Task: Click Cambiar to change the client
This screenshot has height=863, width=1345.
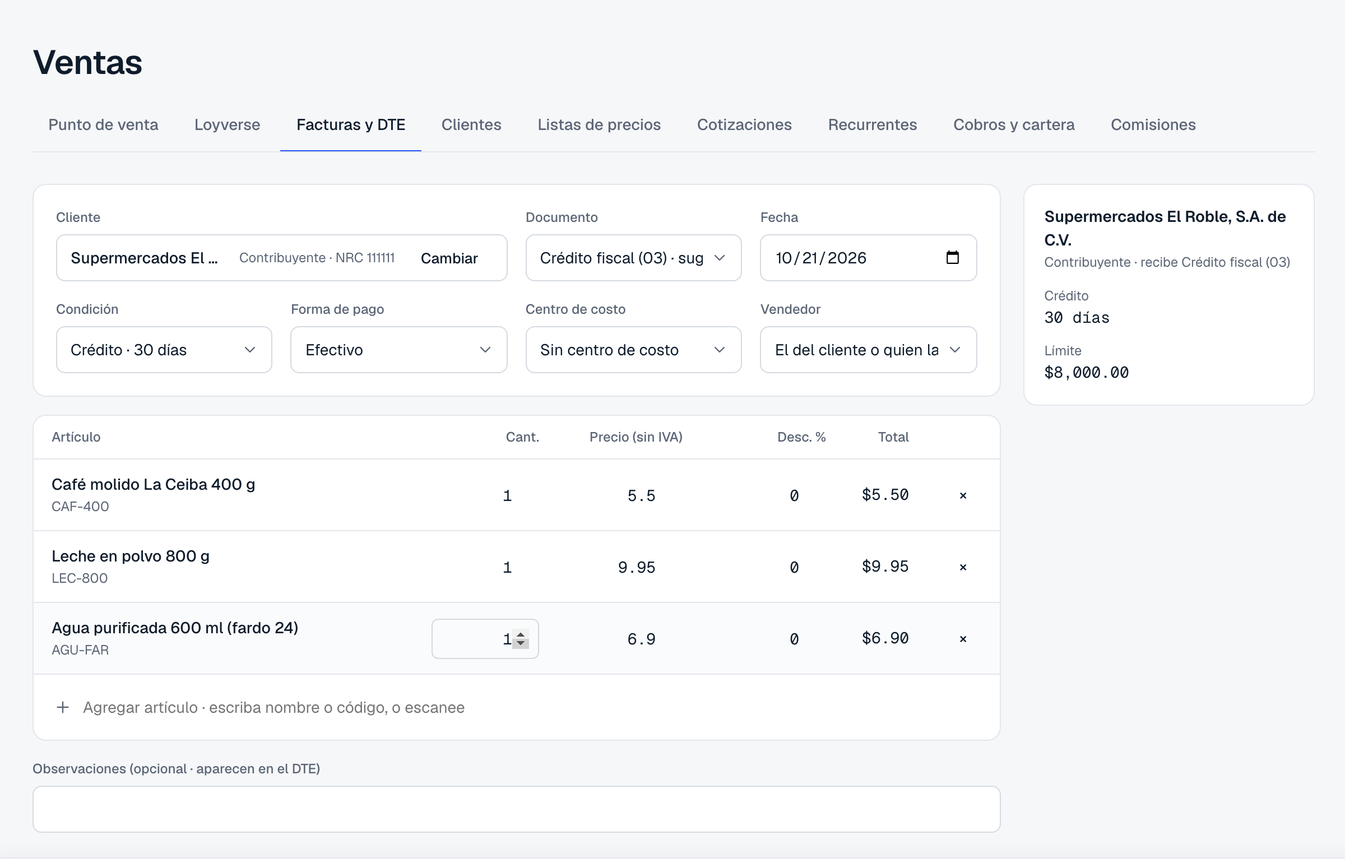Action: (449, 258)
